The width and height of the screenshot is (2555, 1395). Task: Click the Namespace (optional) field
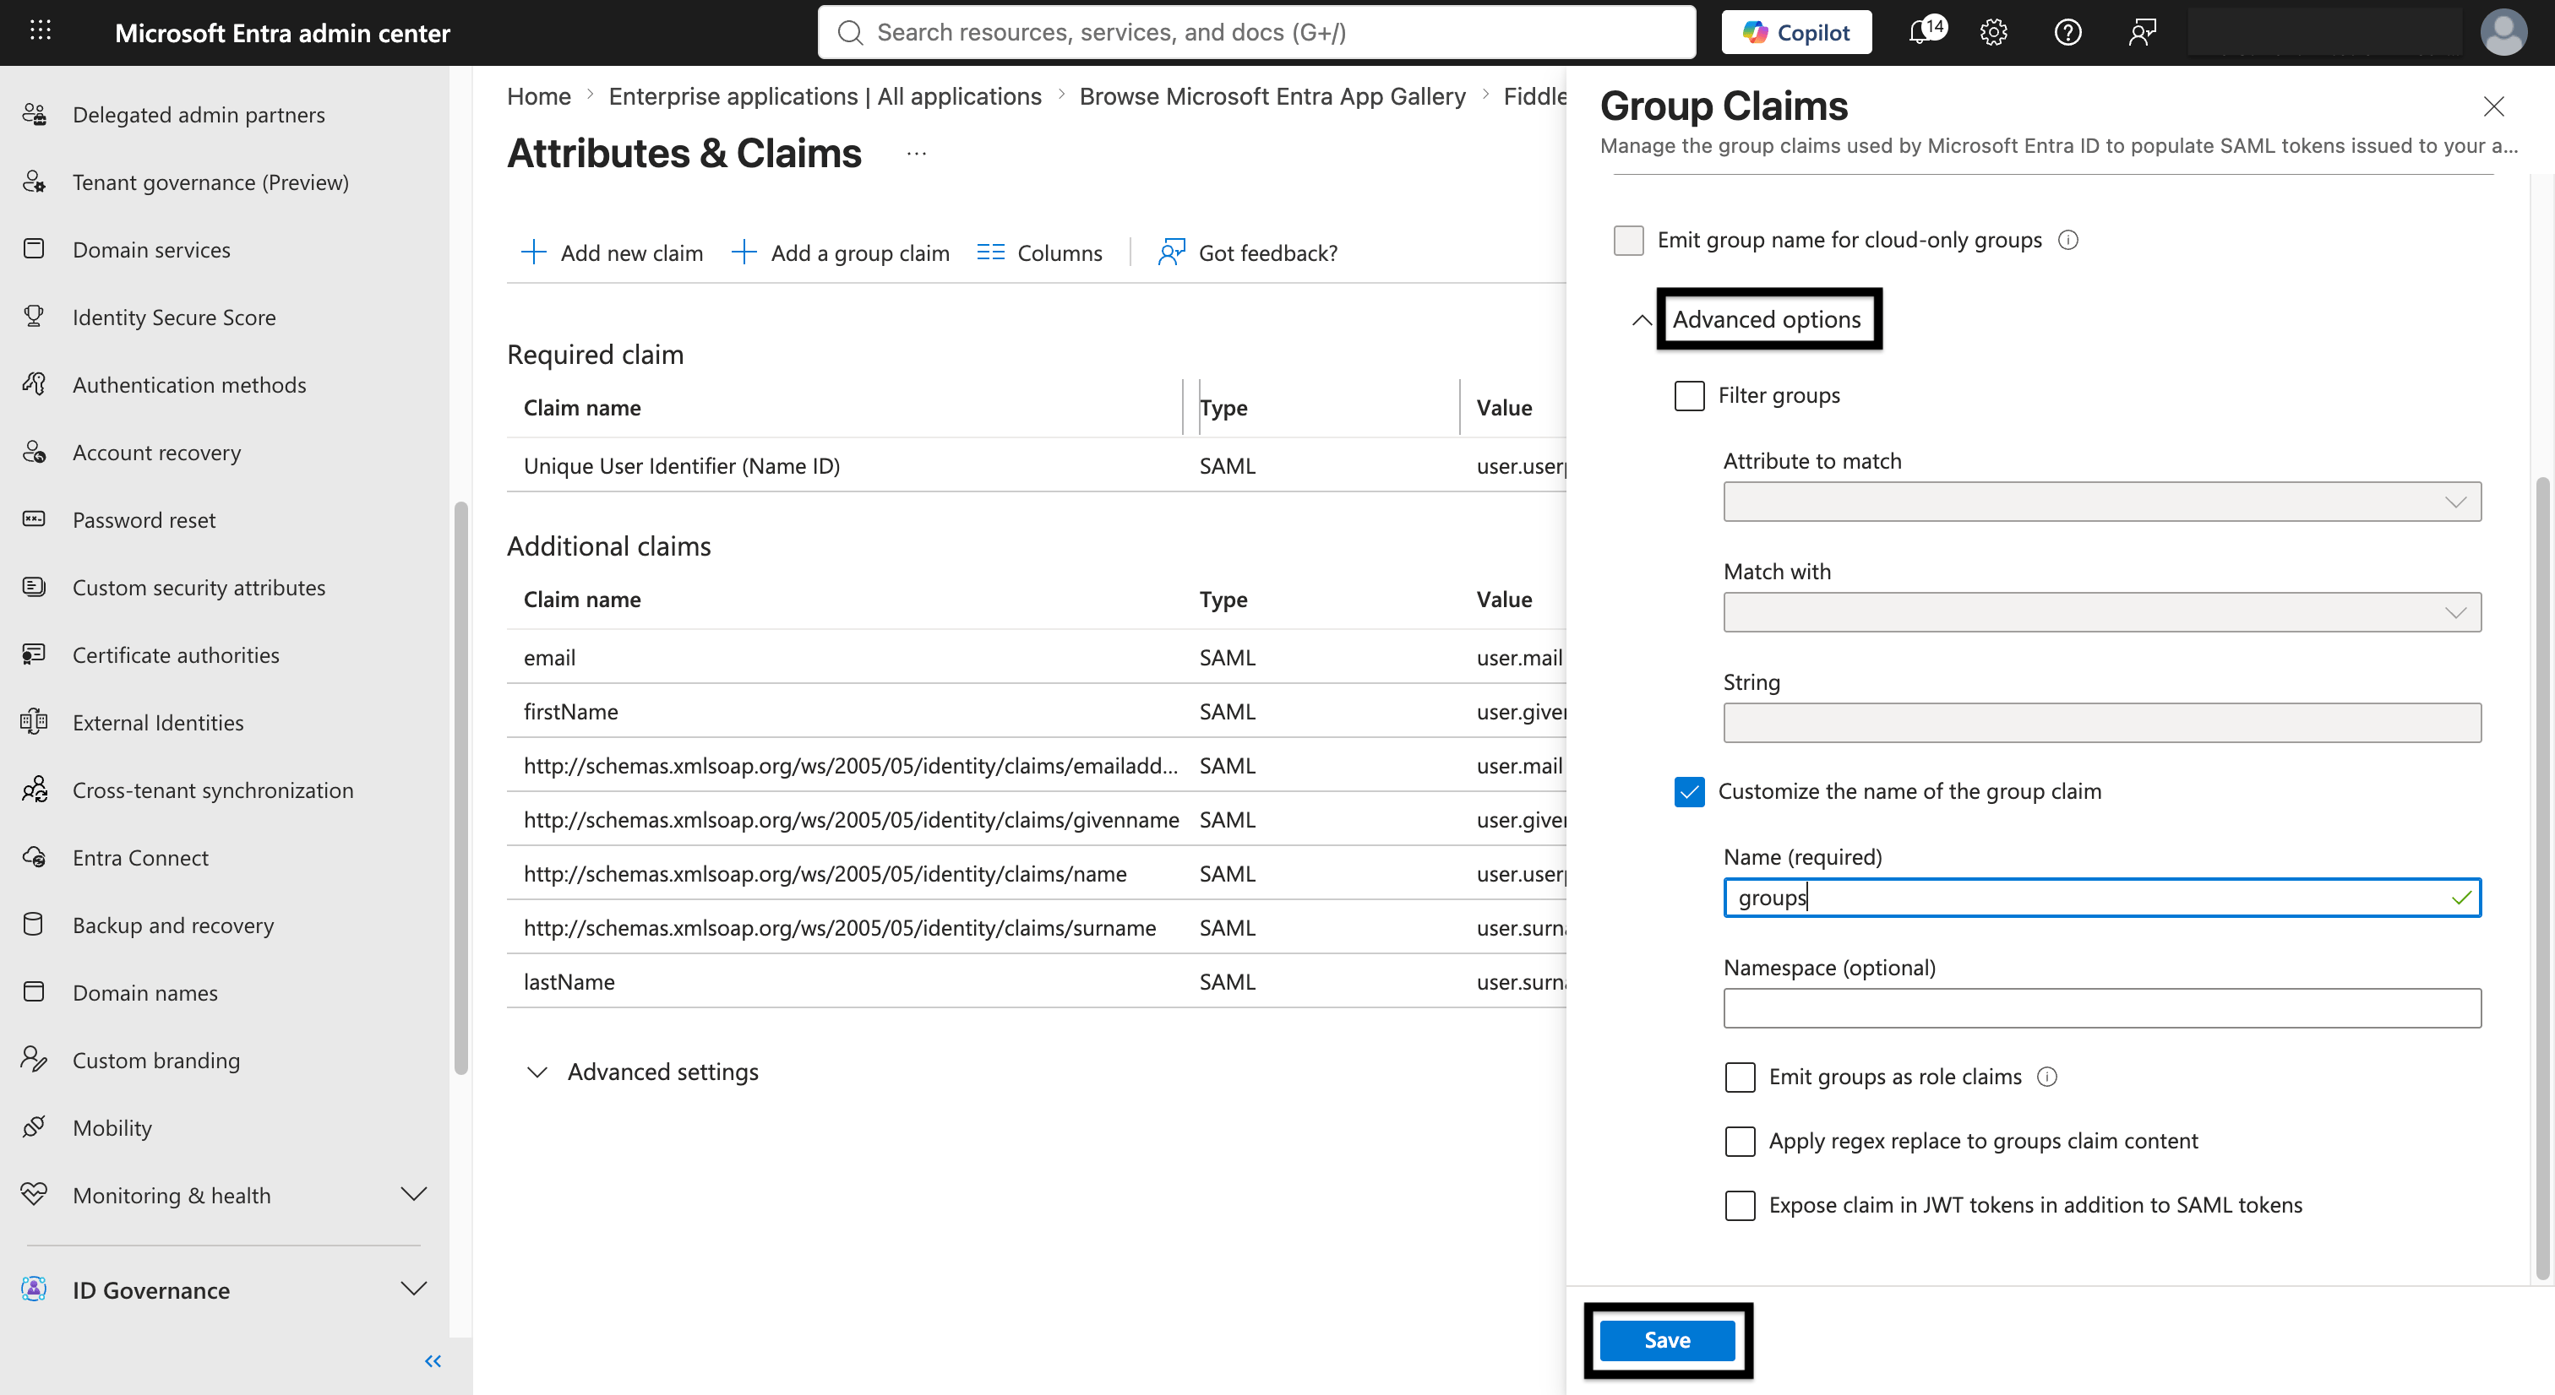click(2102, 1008)
